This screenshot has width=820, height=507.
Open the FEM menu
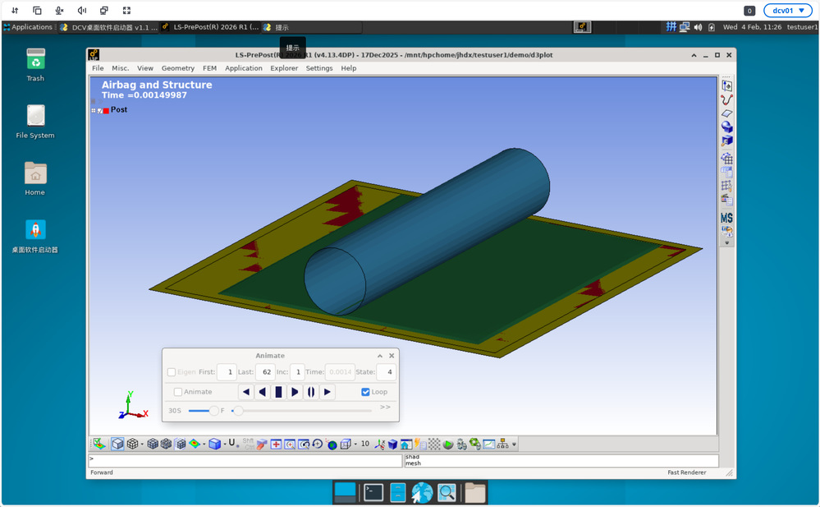tap(209, 68)
